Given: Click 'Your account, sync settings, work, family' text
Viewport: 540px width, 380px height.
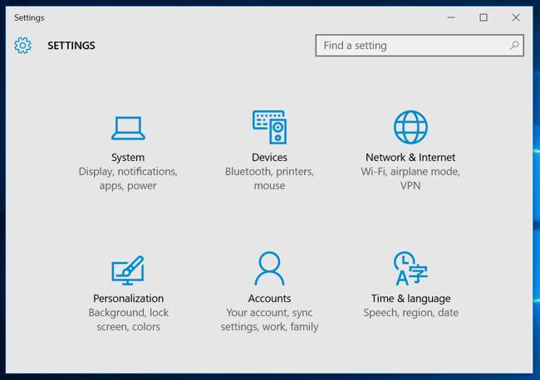Looking at the screenshot, I should tap(269, 319).
